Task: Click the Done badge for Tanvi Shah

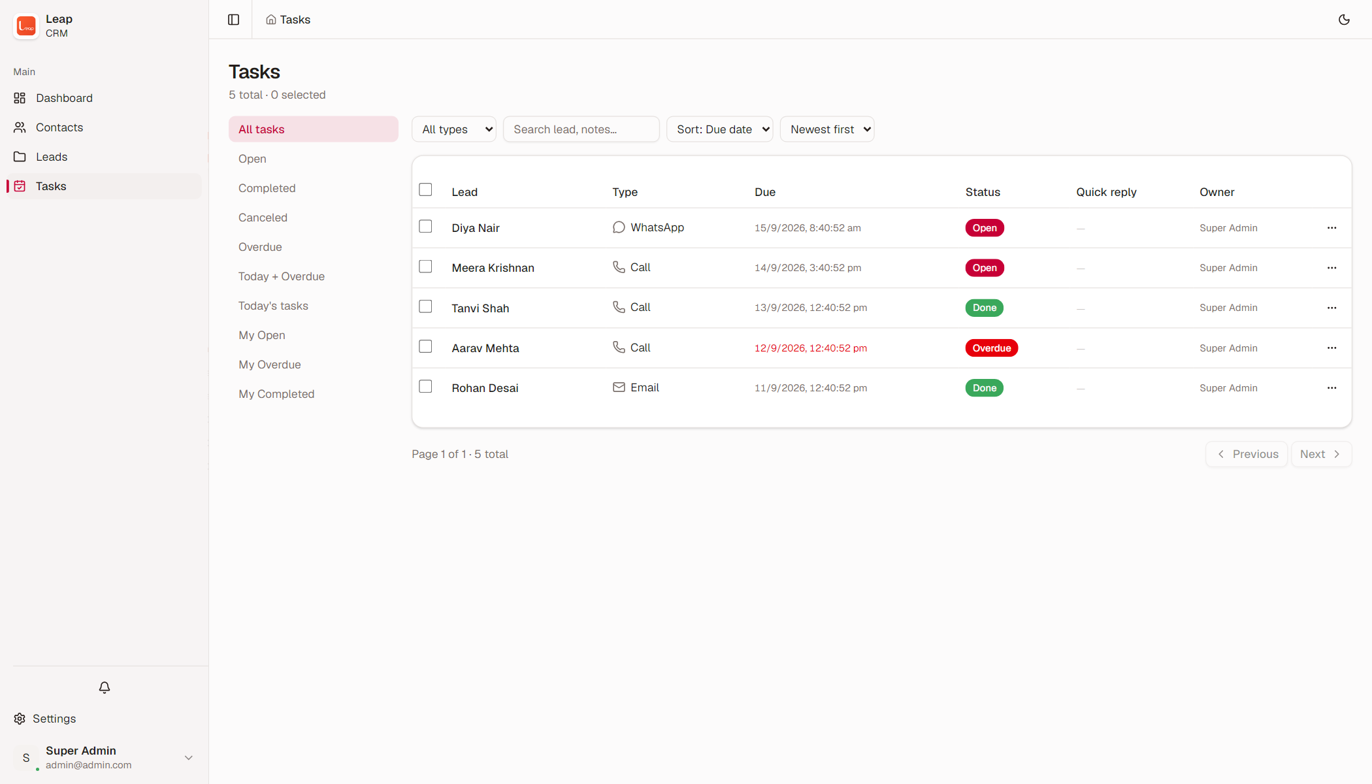Action: pyautogui.click(x=984, y=308)
